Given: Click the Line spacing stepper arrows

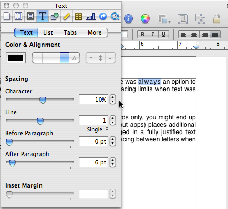Looking at the screenshot, I should 112,120.
